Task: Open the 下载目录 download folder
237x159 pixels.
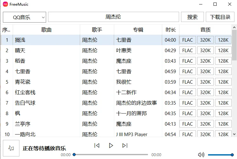Action: pos(220,17)
